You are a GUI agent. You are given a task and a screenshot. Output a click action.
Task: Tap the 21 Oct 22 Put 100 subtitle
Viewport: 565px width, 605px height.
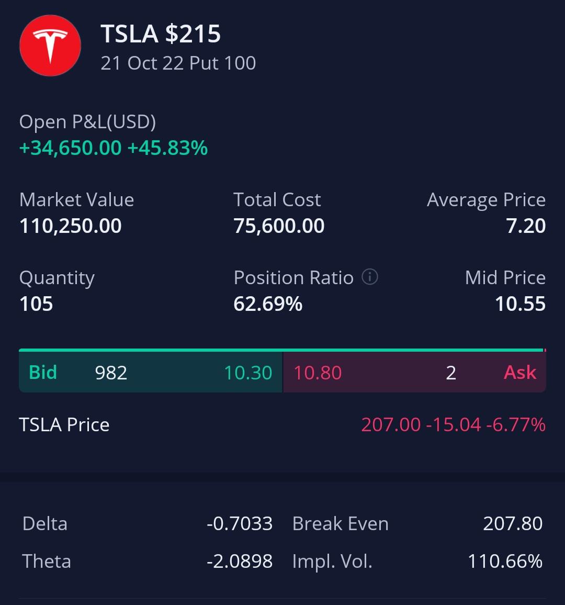178,63
